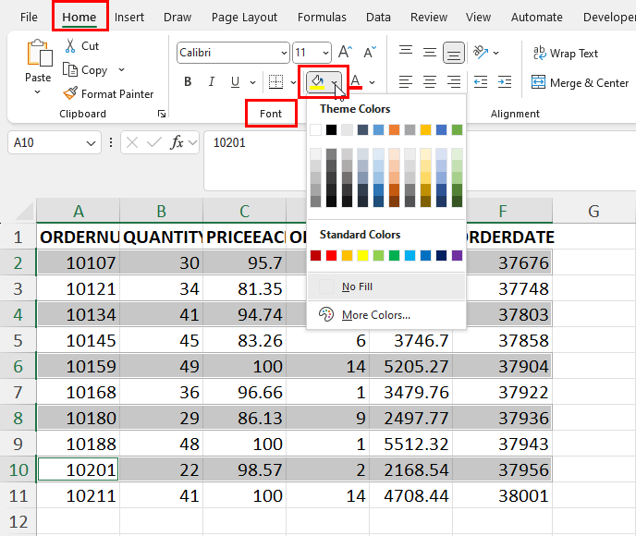Click the formula bar showing 10201
This screenshot has height=536, width=636.
pyautogui.click(x=255, y=160)
